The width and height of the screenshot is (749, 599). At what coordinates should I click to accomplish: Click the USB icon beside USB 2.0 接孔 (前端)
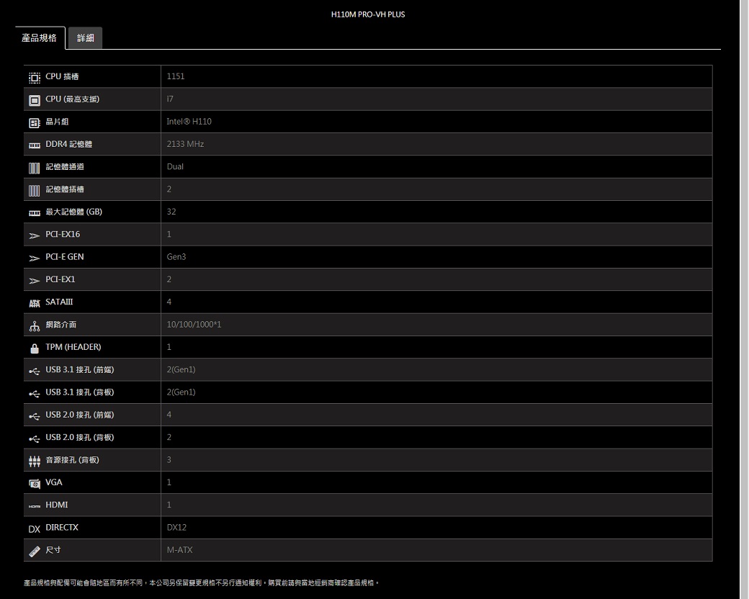pyautogui.click(x=35, y=415)
